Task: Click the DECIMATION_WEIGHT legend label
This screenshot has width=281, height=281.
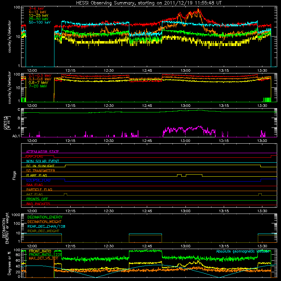Action: 45,222
